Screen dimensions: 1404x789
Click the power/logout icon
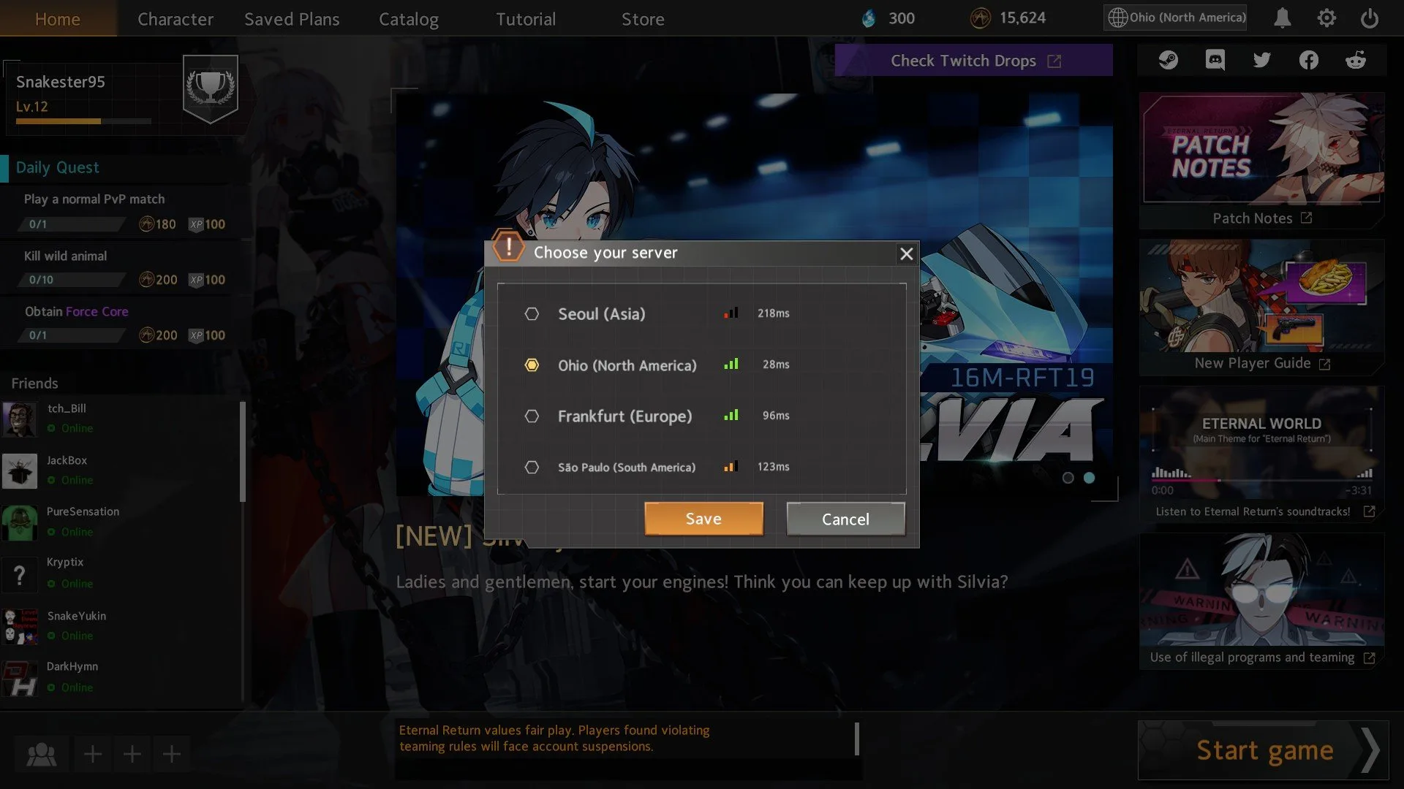[x=1370, y=18]
